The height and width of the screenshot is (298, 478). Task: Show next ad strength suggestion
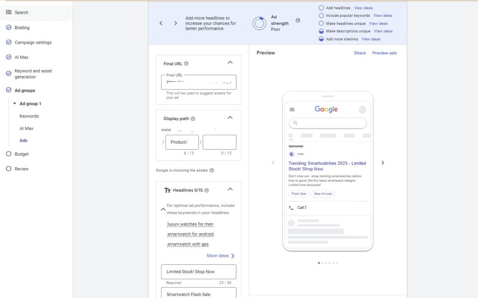(176, 23)
